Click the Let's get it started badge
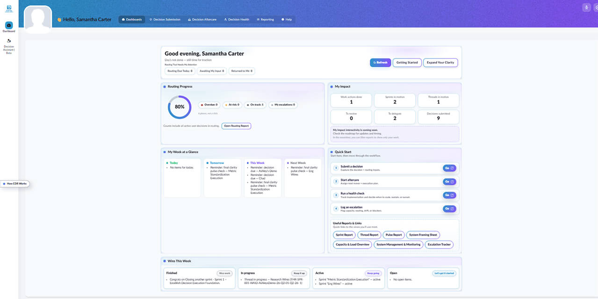Viewport: 598px width, 299px height. tap(444, 273)
